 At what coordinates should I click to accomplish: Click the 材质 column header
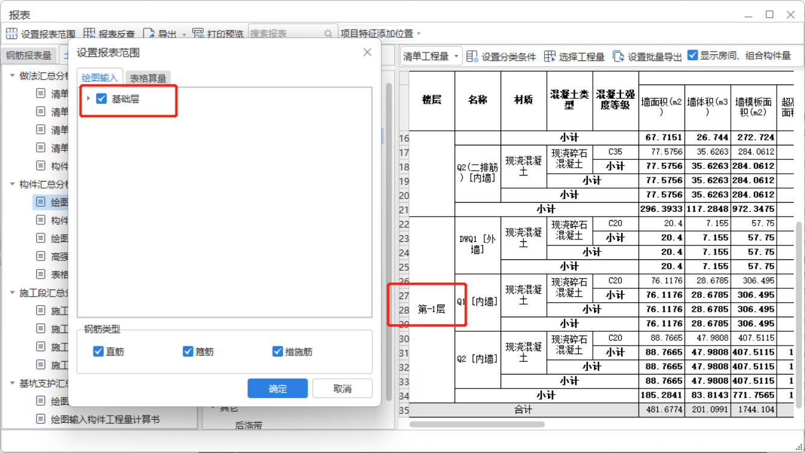click(523, 101)
